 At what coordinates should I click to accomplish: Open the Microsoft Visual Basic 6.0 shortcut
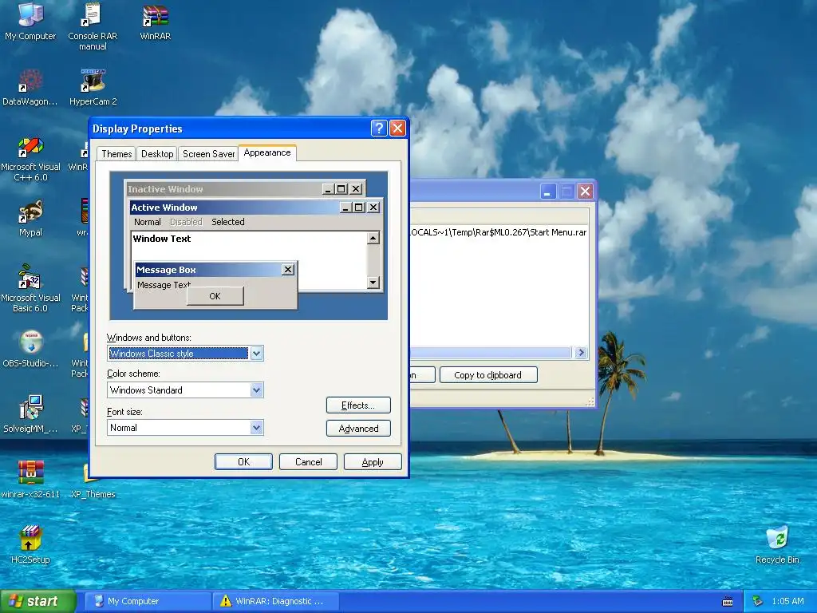point(30,289)
